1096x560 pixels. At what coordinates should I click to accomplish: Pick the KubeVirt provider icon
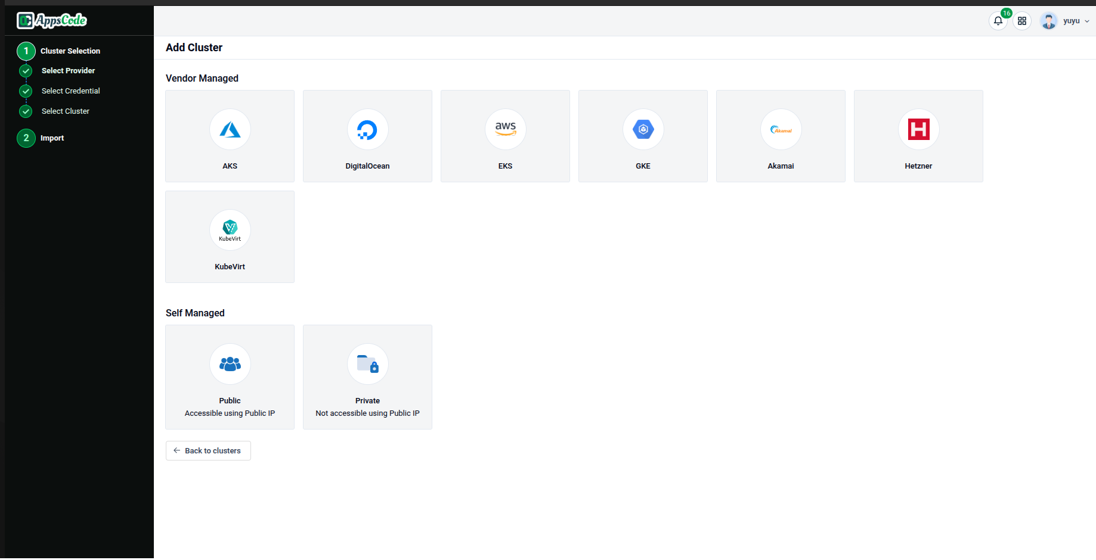230,230
